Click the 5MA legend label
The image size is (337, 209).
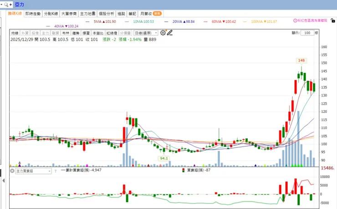pos(105,21)
